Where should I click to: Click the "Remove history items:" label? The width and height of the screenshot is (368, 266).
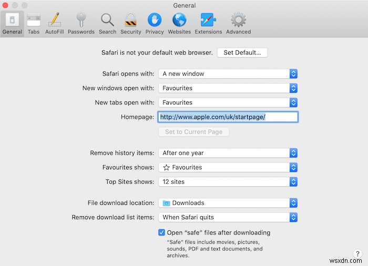tap(122, 153)
